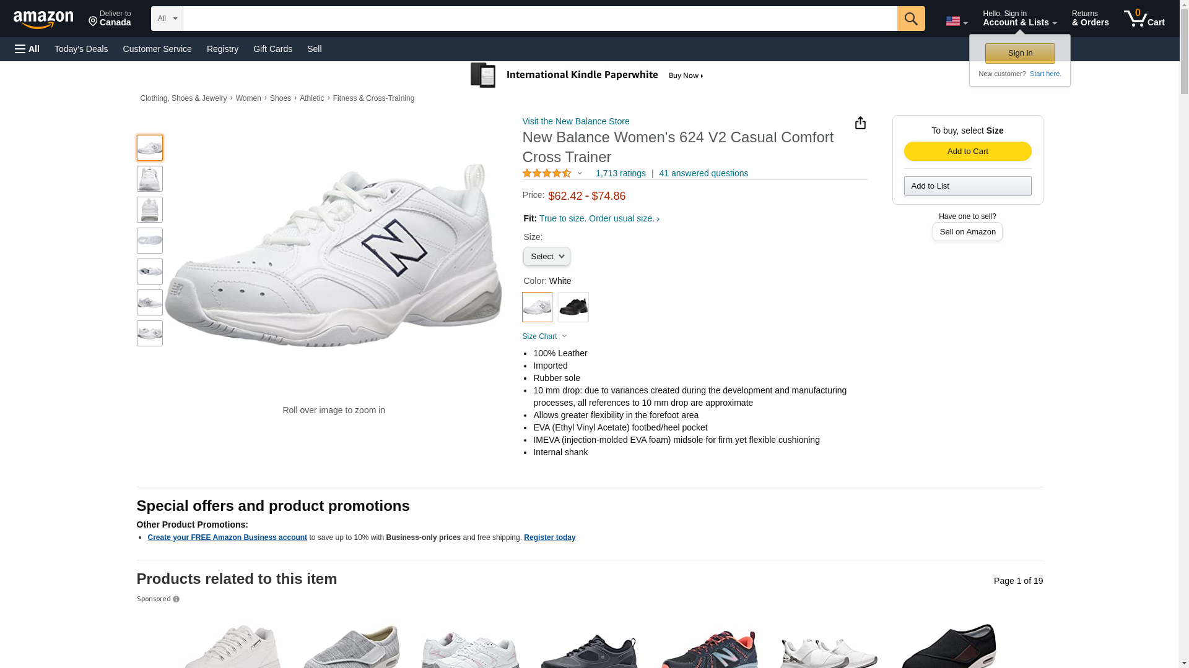Click the Add to Cart button
Image resolution: width=1189 pixels, height=668 pixels.
(x=967, y=152)
